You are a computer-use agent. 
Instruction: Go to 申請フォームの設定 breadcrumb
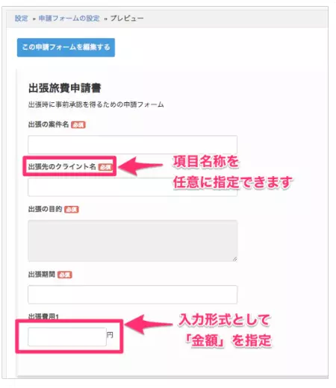[x=69, y=19]
